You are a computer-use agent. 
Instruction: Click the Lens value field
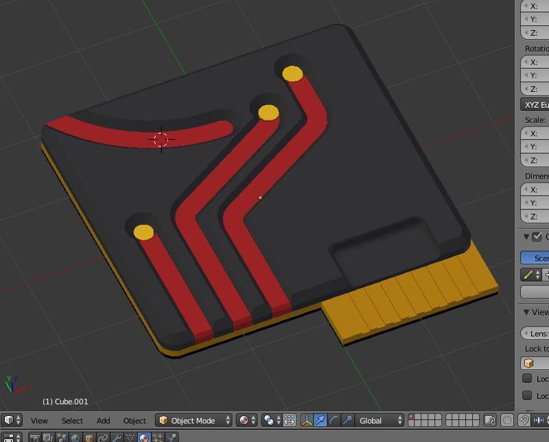tap(538, 333)
